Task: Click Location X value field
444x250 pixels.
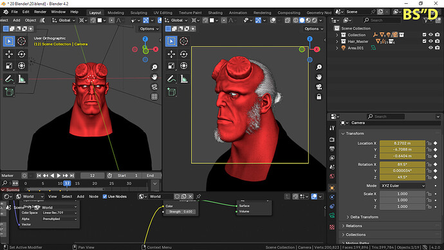Action: [x=402, y=143]
